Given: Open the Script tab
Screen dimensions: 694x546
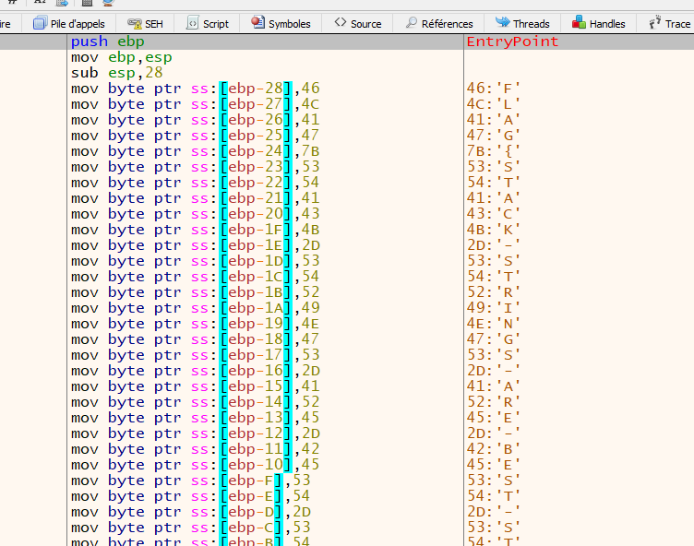Looking at the screenshot, I should pyautogui.click(x=207, y=23).
